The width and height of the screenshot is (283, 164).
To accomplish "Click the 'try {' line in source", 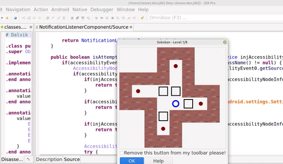I will [91, 152].
